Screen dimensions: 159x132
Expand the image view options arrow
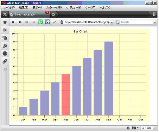click(x=138, y=128)
